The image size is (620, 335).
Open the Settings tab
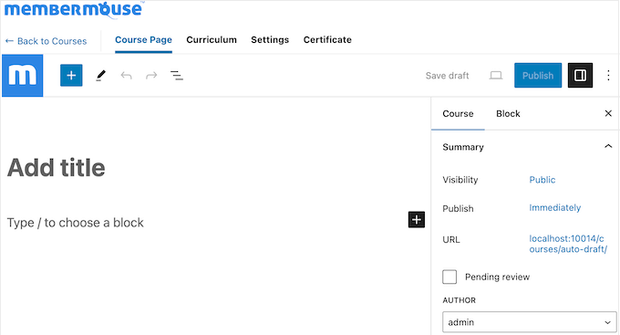(x=270, y=40)
